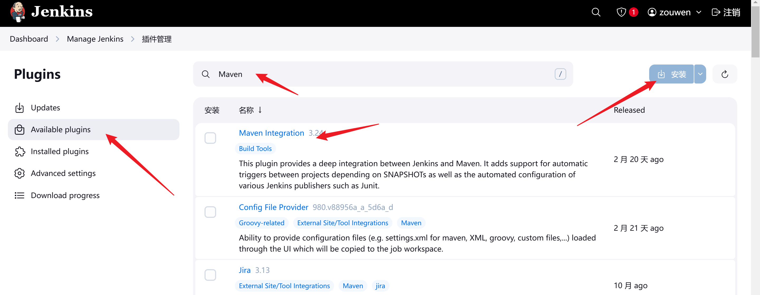Click the '10 月 ago' release date
This screenshot has height=295, width=760.
tap(630, 286)
